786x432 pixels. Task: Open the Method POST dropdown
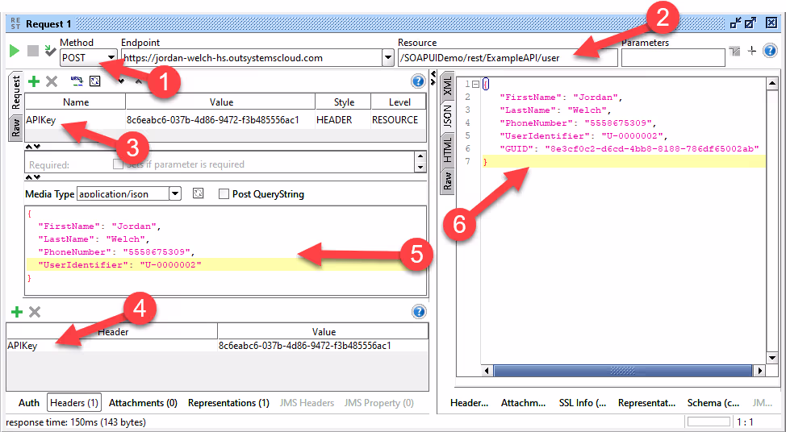(112, 57)
